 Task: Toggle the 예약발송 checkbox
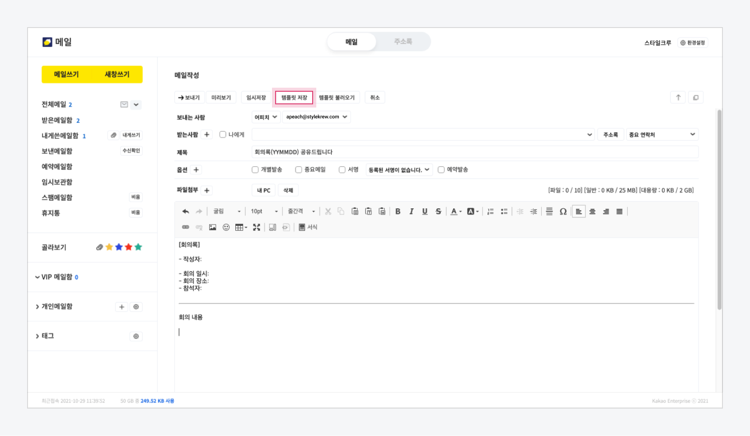pos(441,170)
